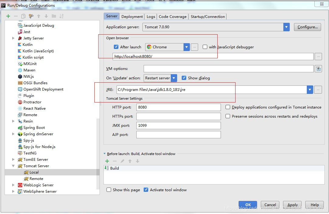This screenshot has height=214, width=329.
Task: Switch to the Logs tab
Action: [151, 16]
